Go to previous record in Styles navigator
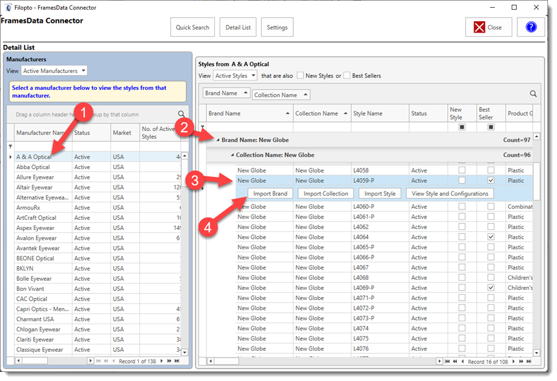 462,362
